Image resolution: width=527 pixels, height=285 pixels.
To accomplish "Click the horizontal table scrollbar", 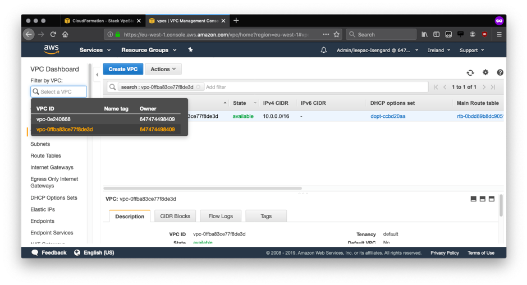I will (203, 188).
